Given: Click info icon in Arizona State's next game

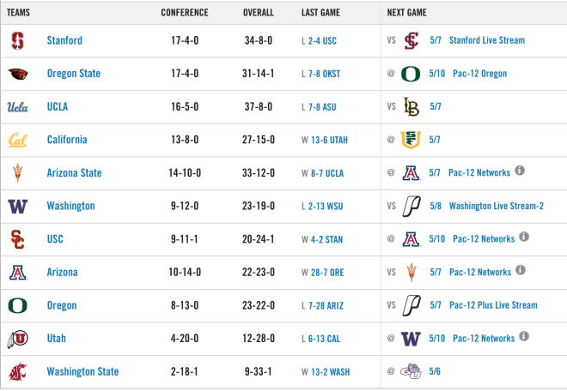Looking at the screenshot, I should pyautogui.click(x=520, y=171).
